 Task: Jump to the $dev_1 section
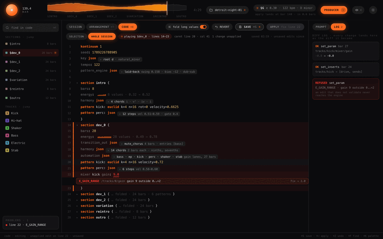31,62
